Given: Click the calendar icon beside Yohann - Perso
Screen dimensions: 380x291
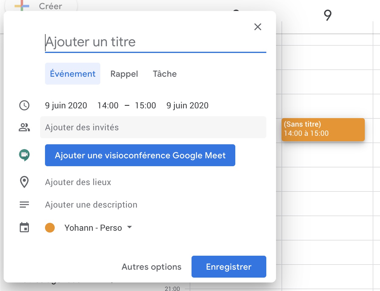Looking at the screenshot, I should pos(24,227).
